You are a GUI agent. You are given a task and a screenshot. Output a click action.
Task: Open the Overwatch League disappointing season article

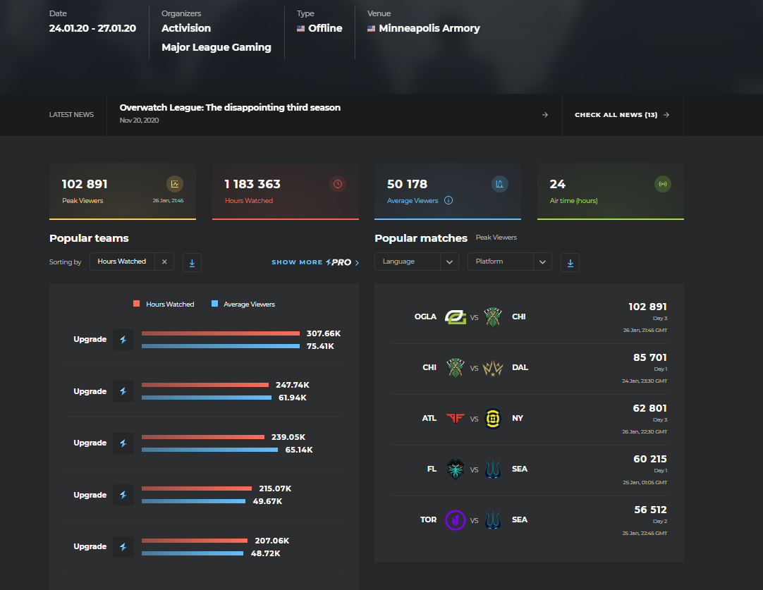click(x=230, y=107)
